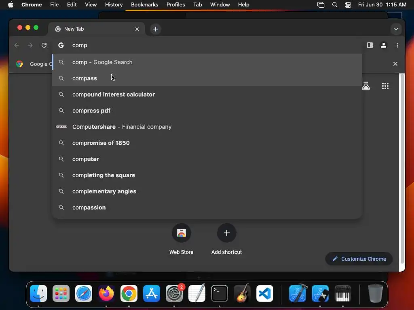Click the Add shortcut button

click(x=226, y=239)
